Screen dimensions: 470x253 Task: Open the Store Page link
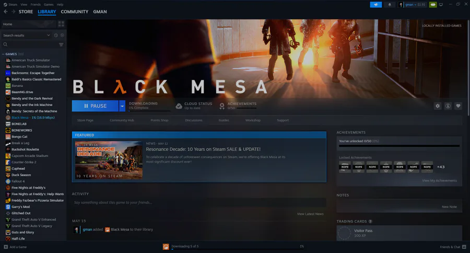(x=85, y=120)
